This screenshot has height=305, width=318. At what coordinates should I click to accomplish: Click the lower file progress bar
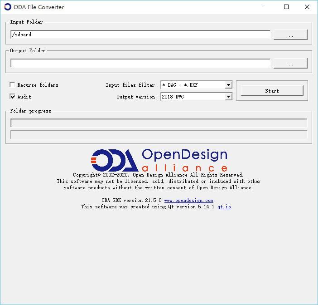click(x=159, y=135)
